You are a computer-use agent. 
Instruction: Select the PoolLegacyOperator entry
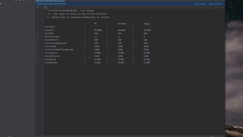coord(56,43)
